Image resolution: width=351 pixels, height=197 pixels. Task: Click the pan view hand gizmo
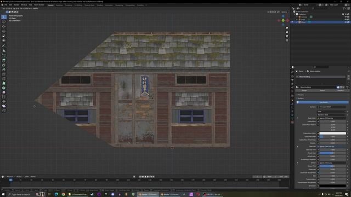coord(287,32)
